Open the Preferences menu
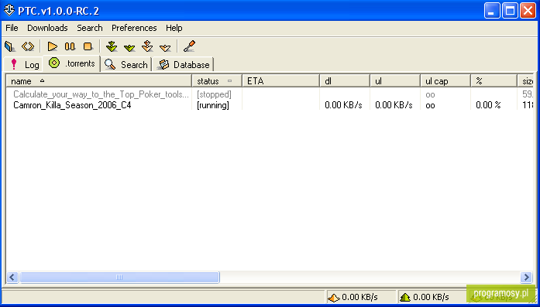540x307 pixels. coord(134,28)
